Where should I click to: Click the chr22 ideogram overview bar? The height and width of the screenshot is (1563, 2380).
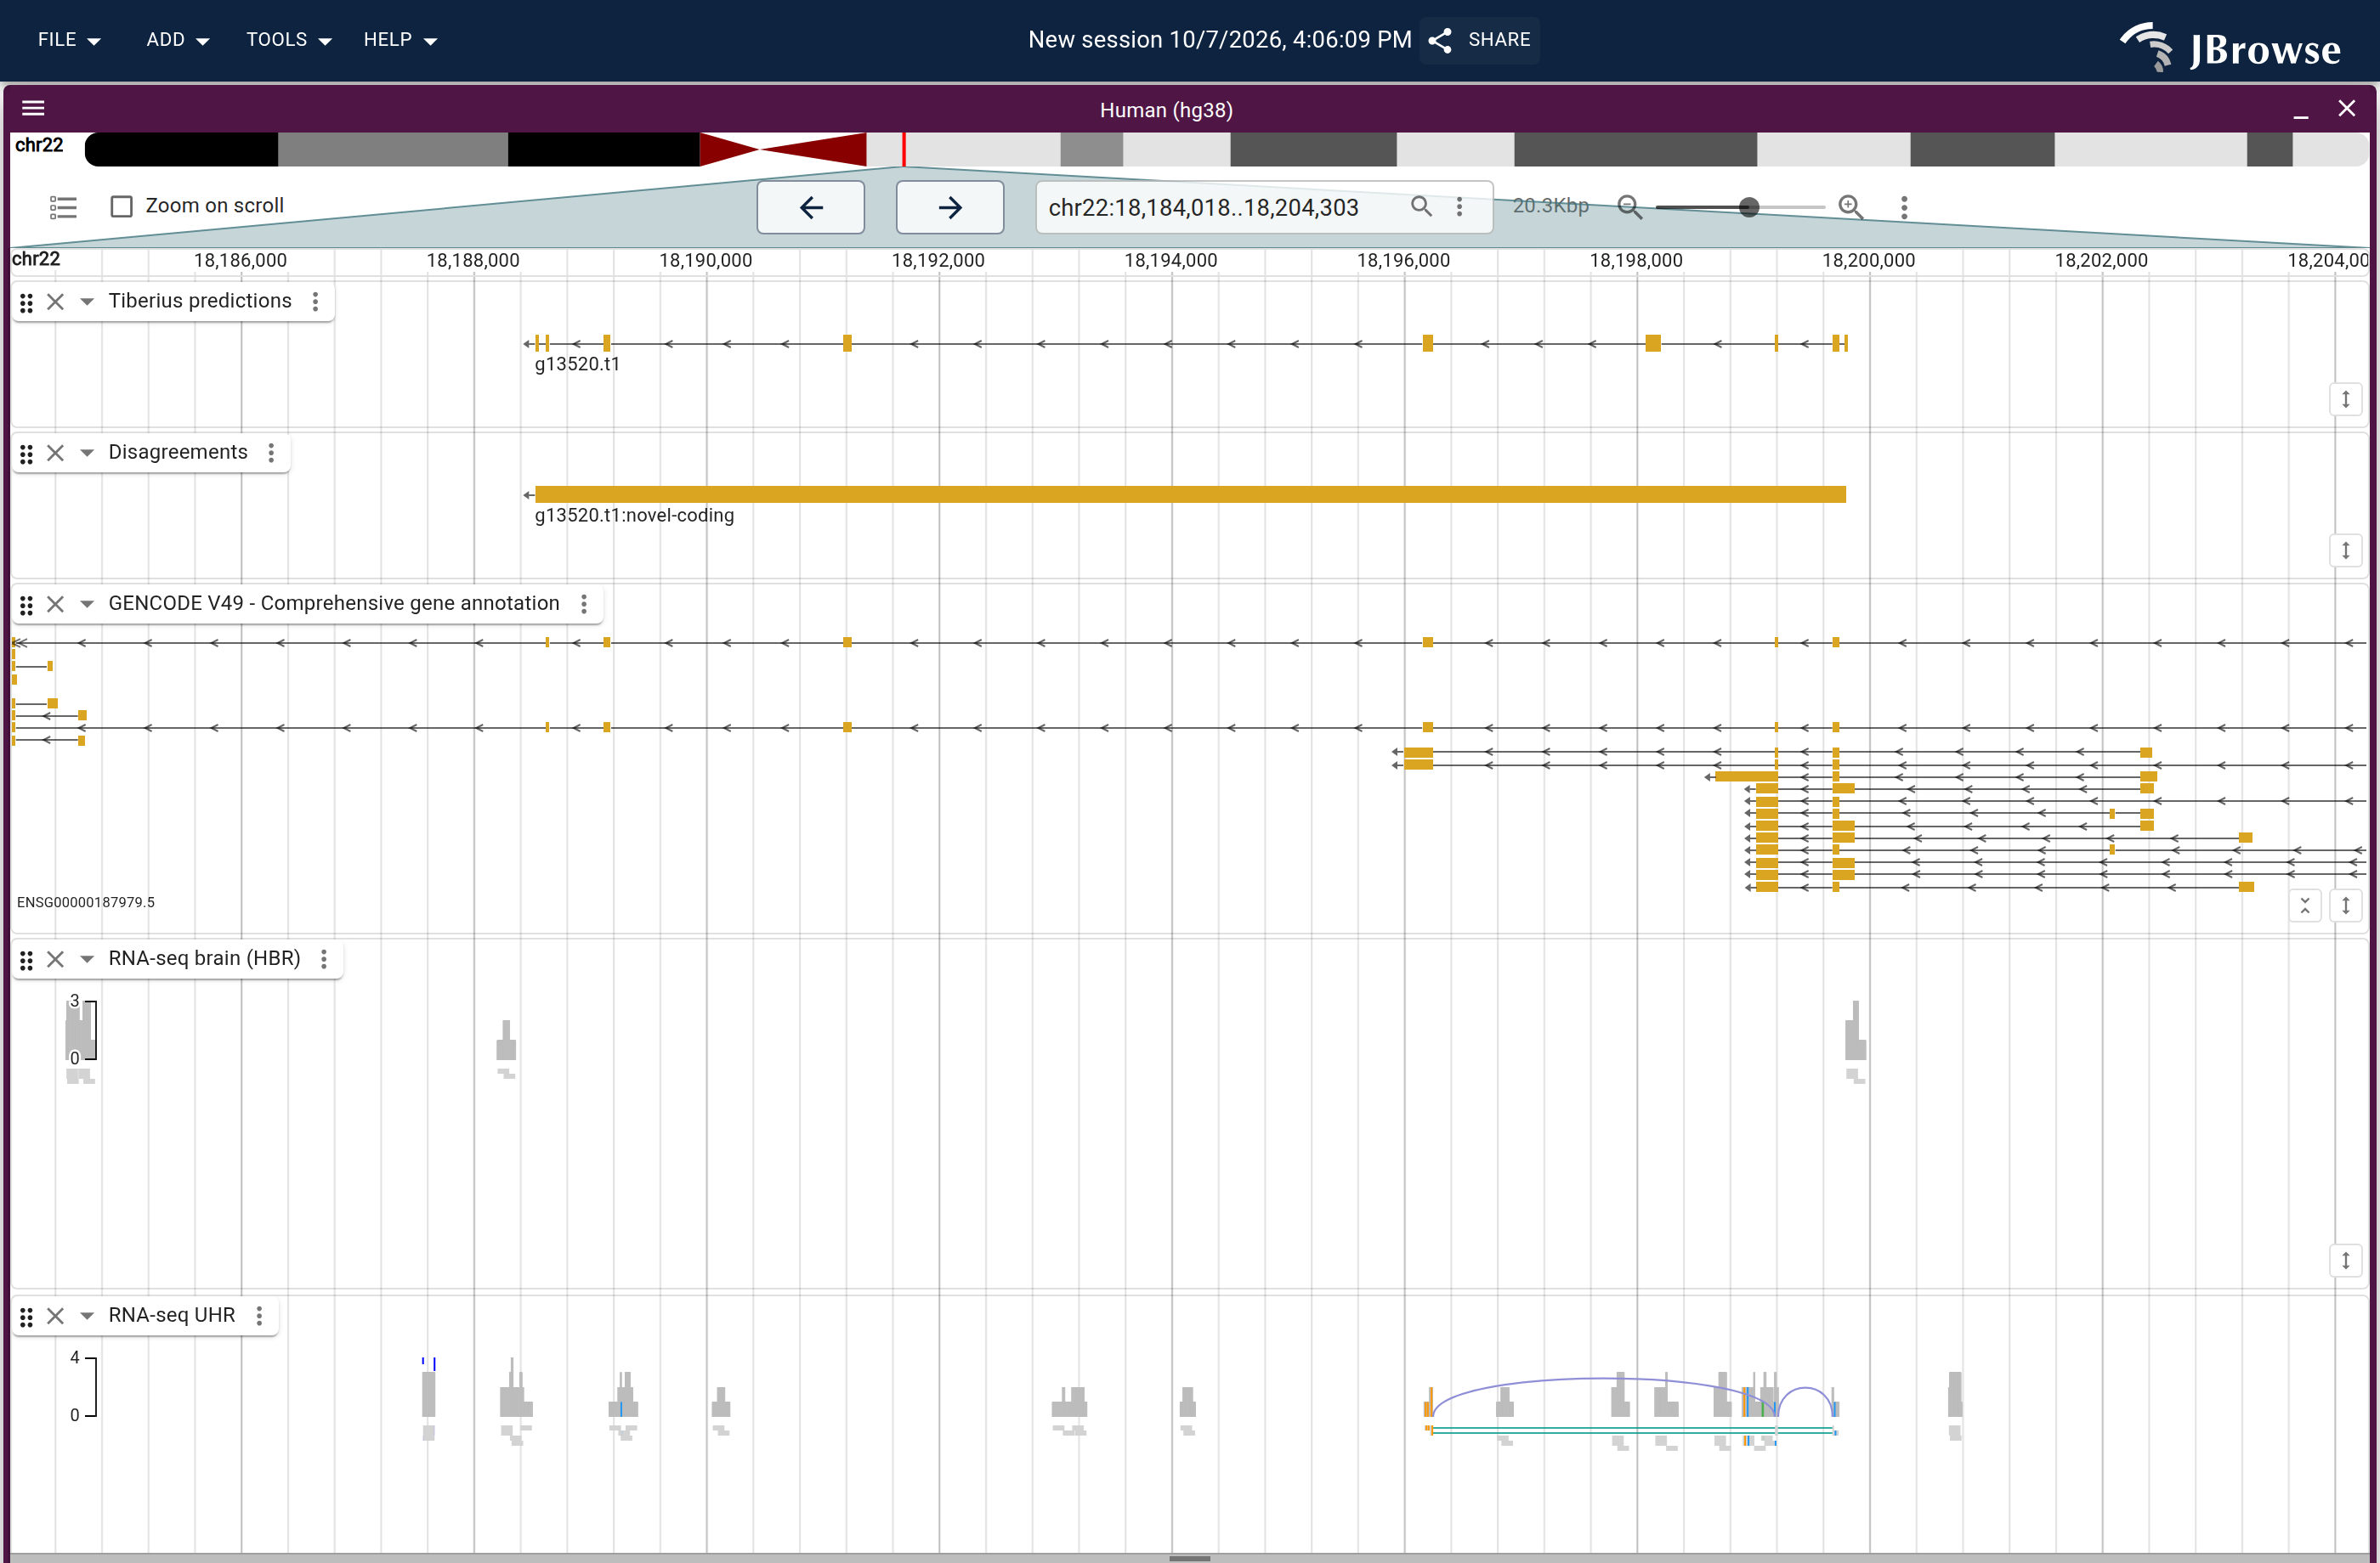click(x=1227, y=149)
